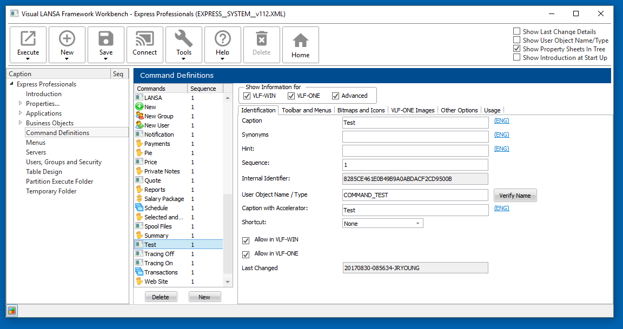The image size is (623, 329).
Task: Open the Other Options tab
Action: [x=459, y=110]
